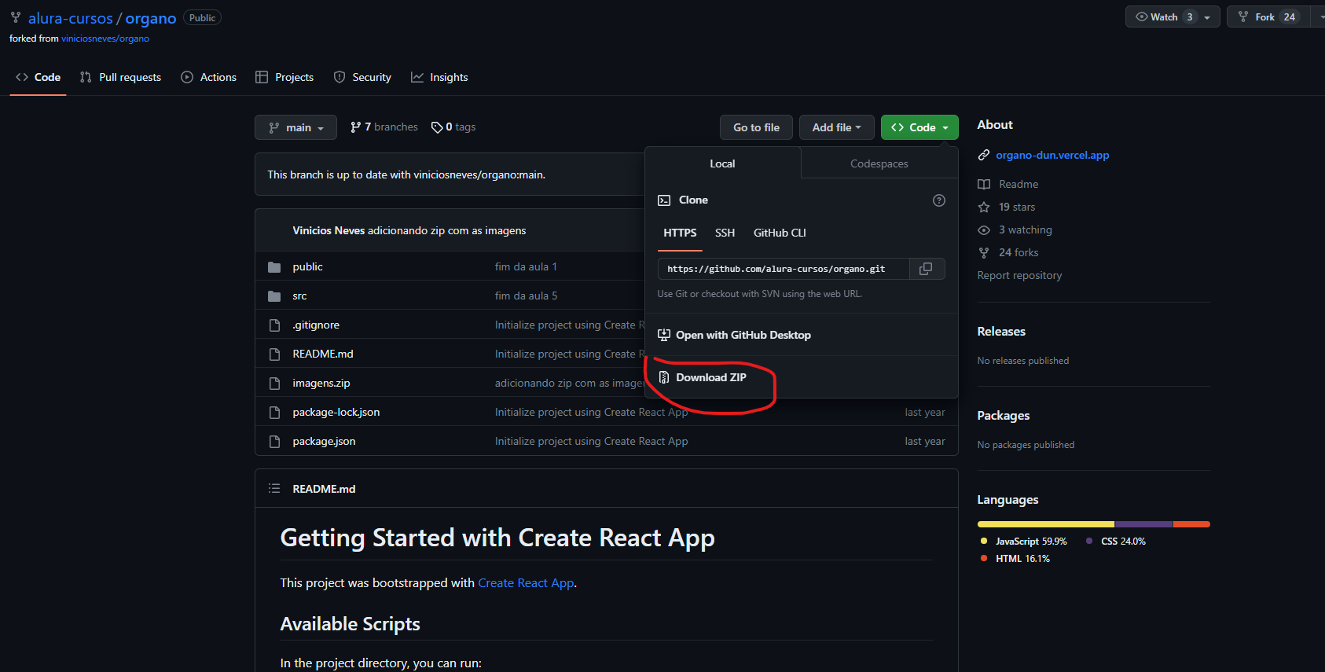The width and height of the screenshot is (1325, 672).
Task: Open with GitHub Desktop
Action: coord(743,335)
